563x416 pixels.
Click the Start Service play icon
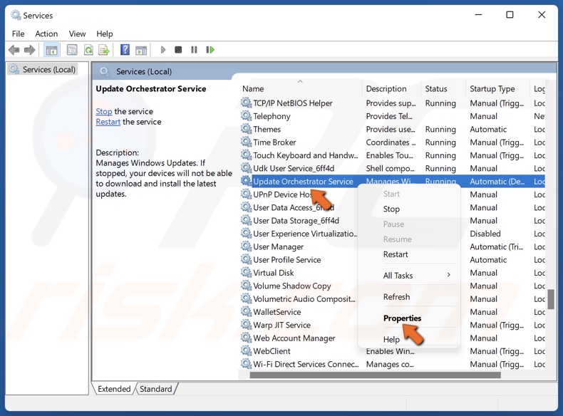click(x=163, y=50)
